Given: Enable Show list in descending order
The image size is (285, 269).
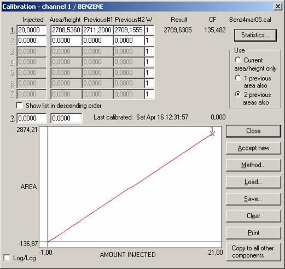Looking at the screenshot, I should [x=19, y=106].
